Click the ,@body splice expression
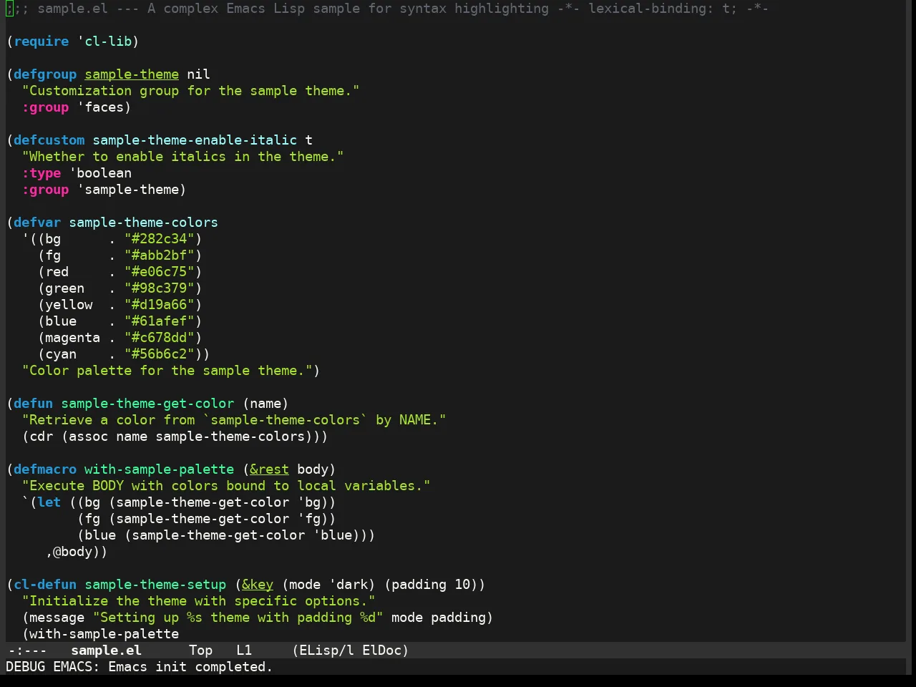The height and width of the screenshot is (687, 916). (x=73, y=552)
